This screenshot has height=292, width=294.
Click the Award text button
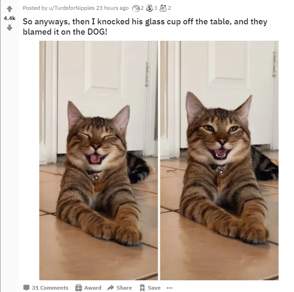93,288
